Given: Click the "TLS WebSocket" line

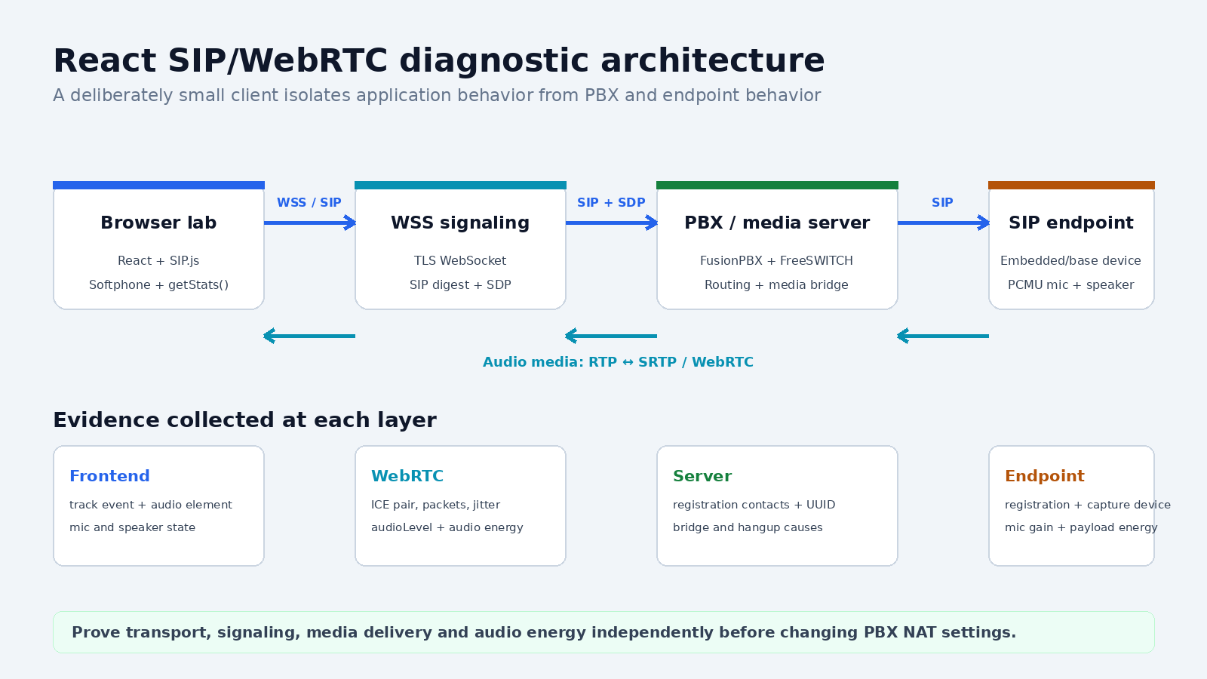Looking at the screenshot, I should (460, 260).
